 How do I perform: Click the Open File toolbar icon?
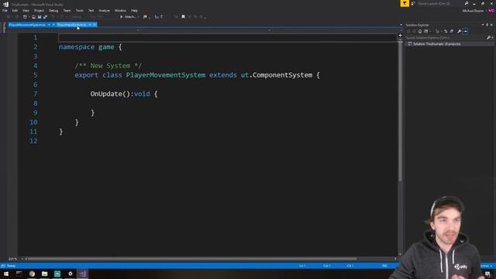pos(33,17)
